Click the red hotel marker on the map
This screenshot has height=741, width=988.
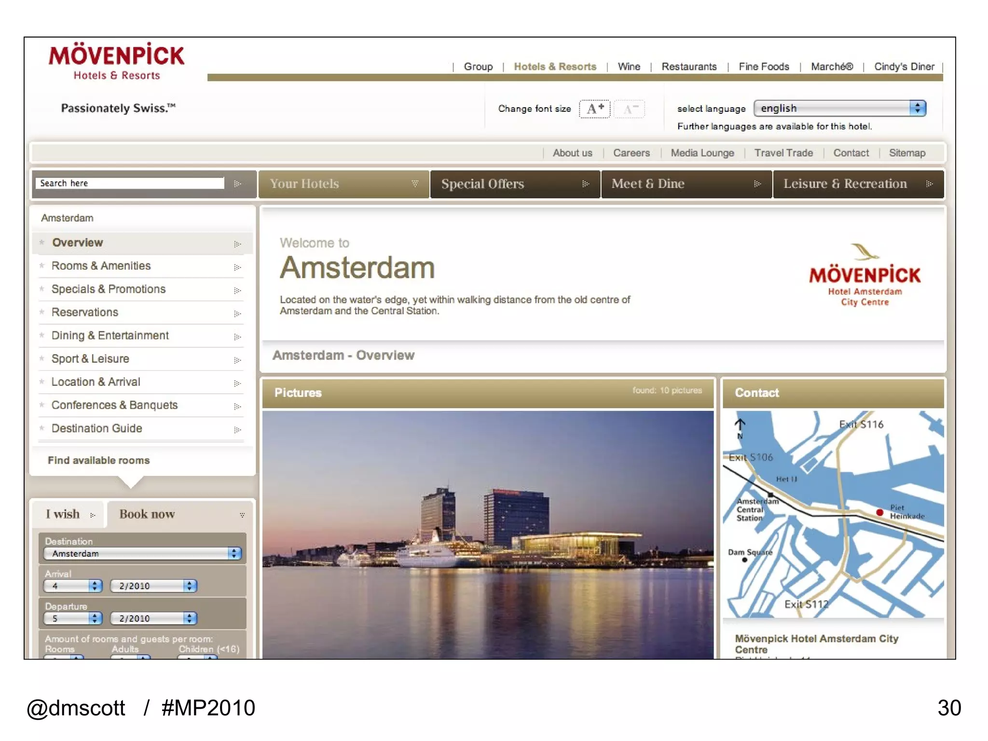coord(879,512)
